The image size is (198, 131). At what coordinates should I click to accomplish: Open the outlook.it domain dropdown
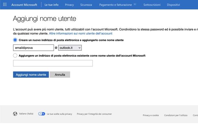point(70,48)
